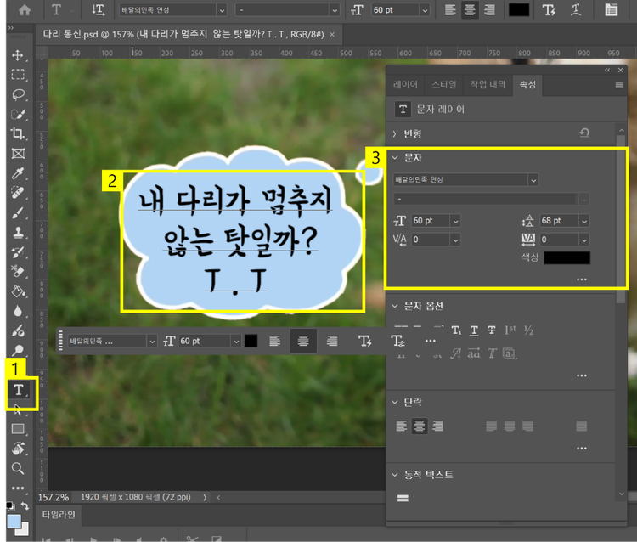Expand the 변형 section
This screenshot has height=542, width=637.
coord(394,133)
